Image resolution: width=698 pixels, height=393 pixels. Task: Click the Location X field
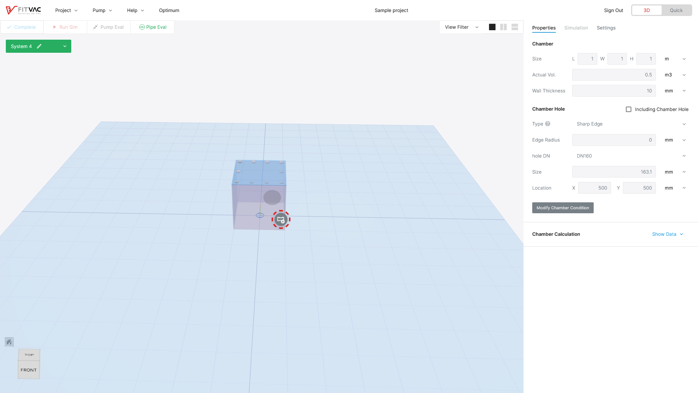594,188
